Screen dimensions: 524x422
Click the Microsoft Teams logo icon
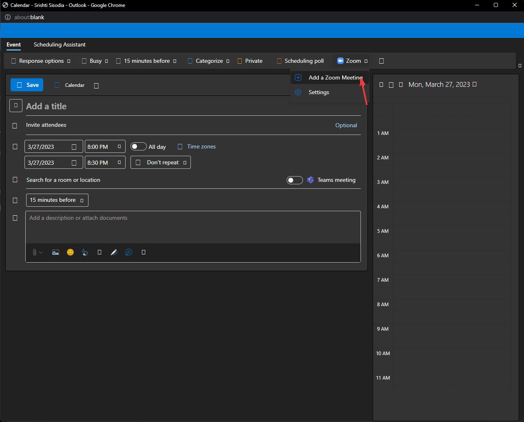(310, 180)
